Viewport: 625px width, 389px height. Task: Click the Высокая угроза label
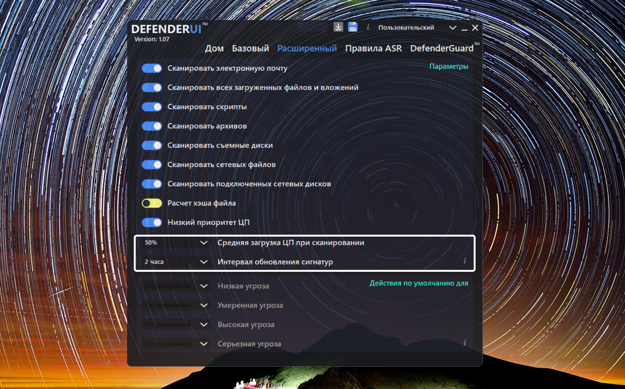[x=246, y=324]
